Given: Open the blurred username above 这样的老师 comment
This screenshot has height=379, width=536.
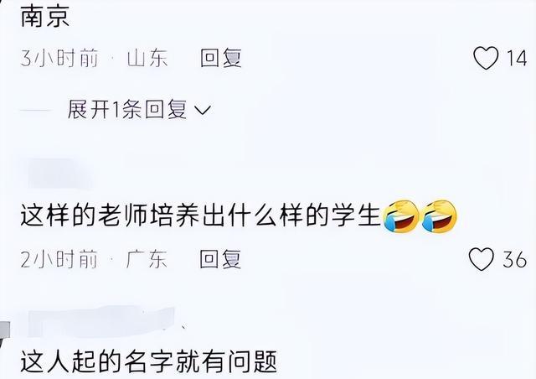Looking at the screenshot, I should click(59, 174).
